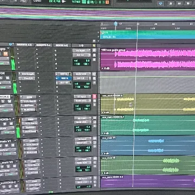
Task: Mute the VOX track
Action: pos(7,78)
